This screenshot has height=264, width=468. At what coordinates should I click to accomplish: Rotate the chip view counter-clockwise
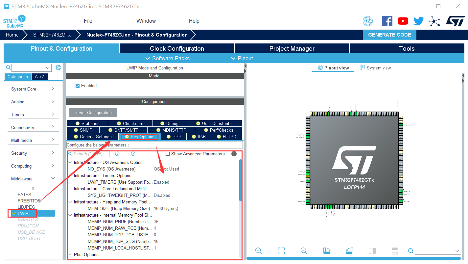coord(349,251)
